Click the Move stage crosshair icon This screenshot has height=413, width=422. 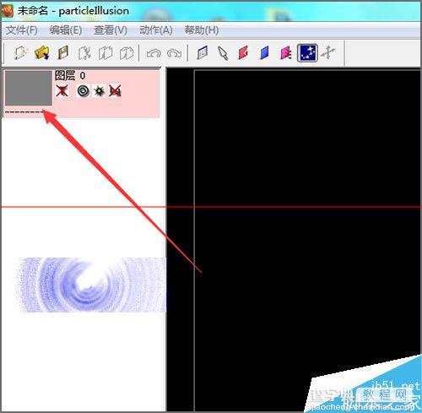(328, 53)
